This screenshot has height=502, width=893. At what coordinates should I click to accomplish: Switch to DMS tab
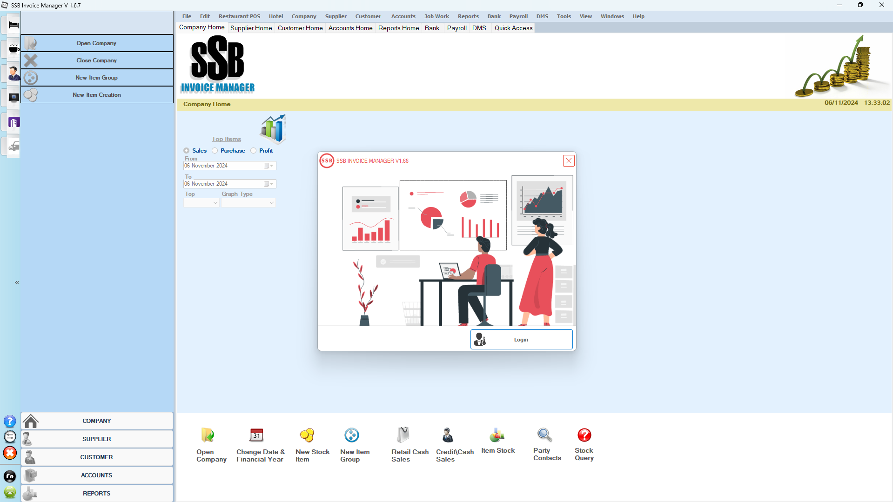pos(479,28)
